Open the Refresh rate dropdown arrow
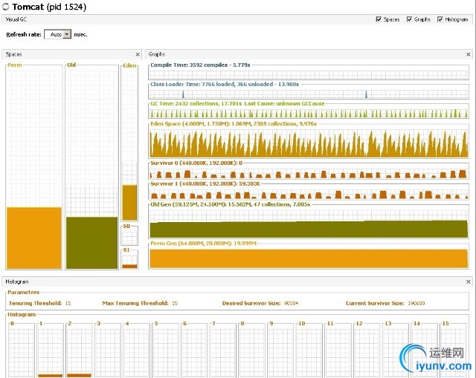The width and height of the screenshot is (476, 378). click(67, 34)
